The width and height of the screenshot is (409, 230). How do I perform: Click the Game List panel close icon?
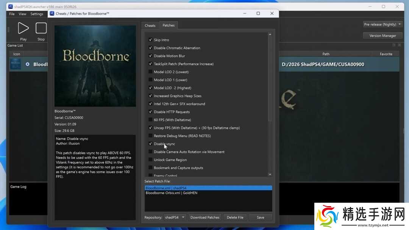click(399, 45)
